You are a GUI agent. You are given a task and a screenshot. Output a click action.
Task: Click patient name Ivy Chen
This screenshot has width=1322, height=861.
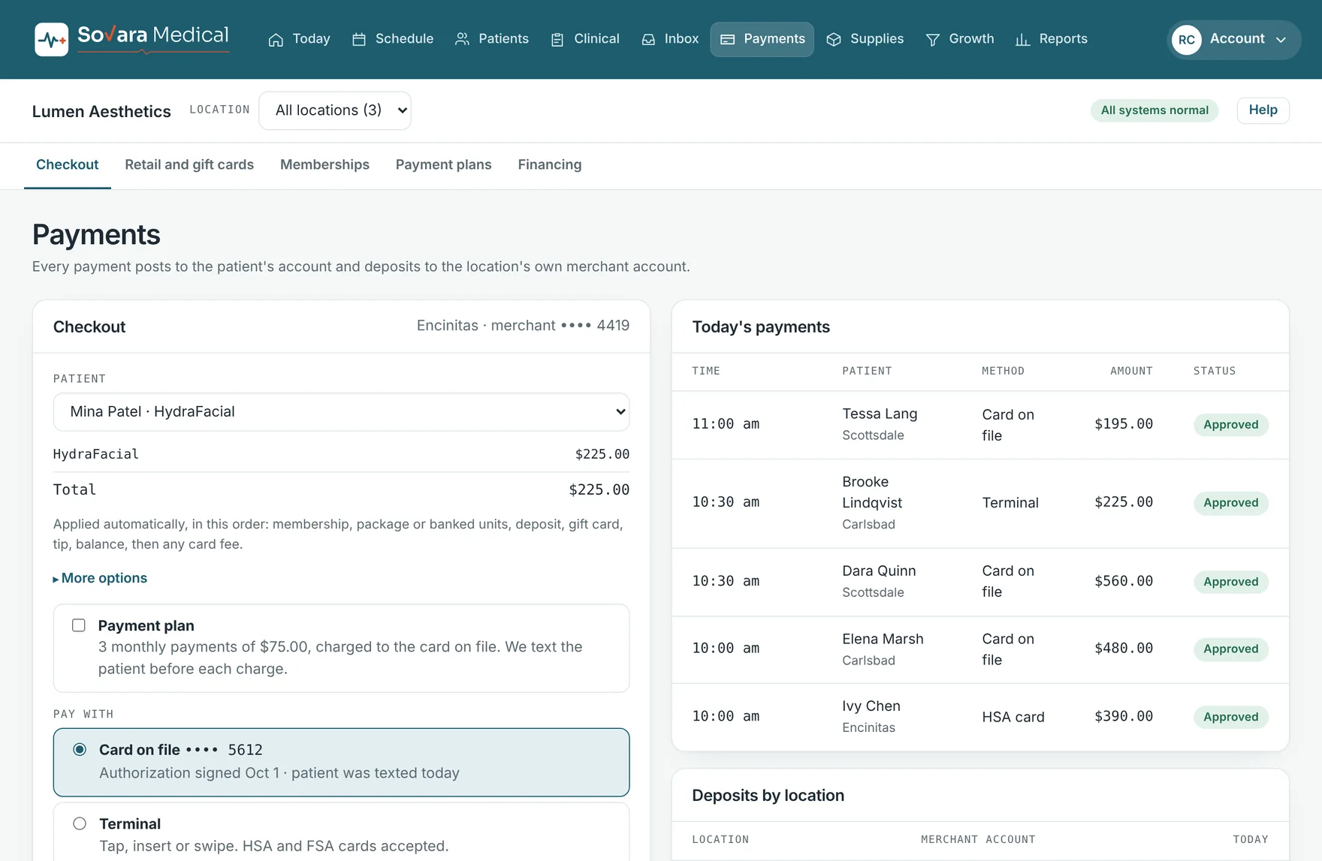tap(871, 706)
